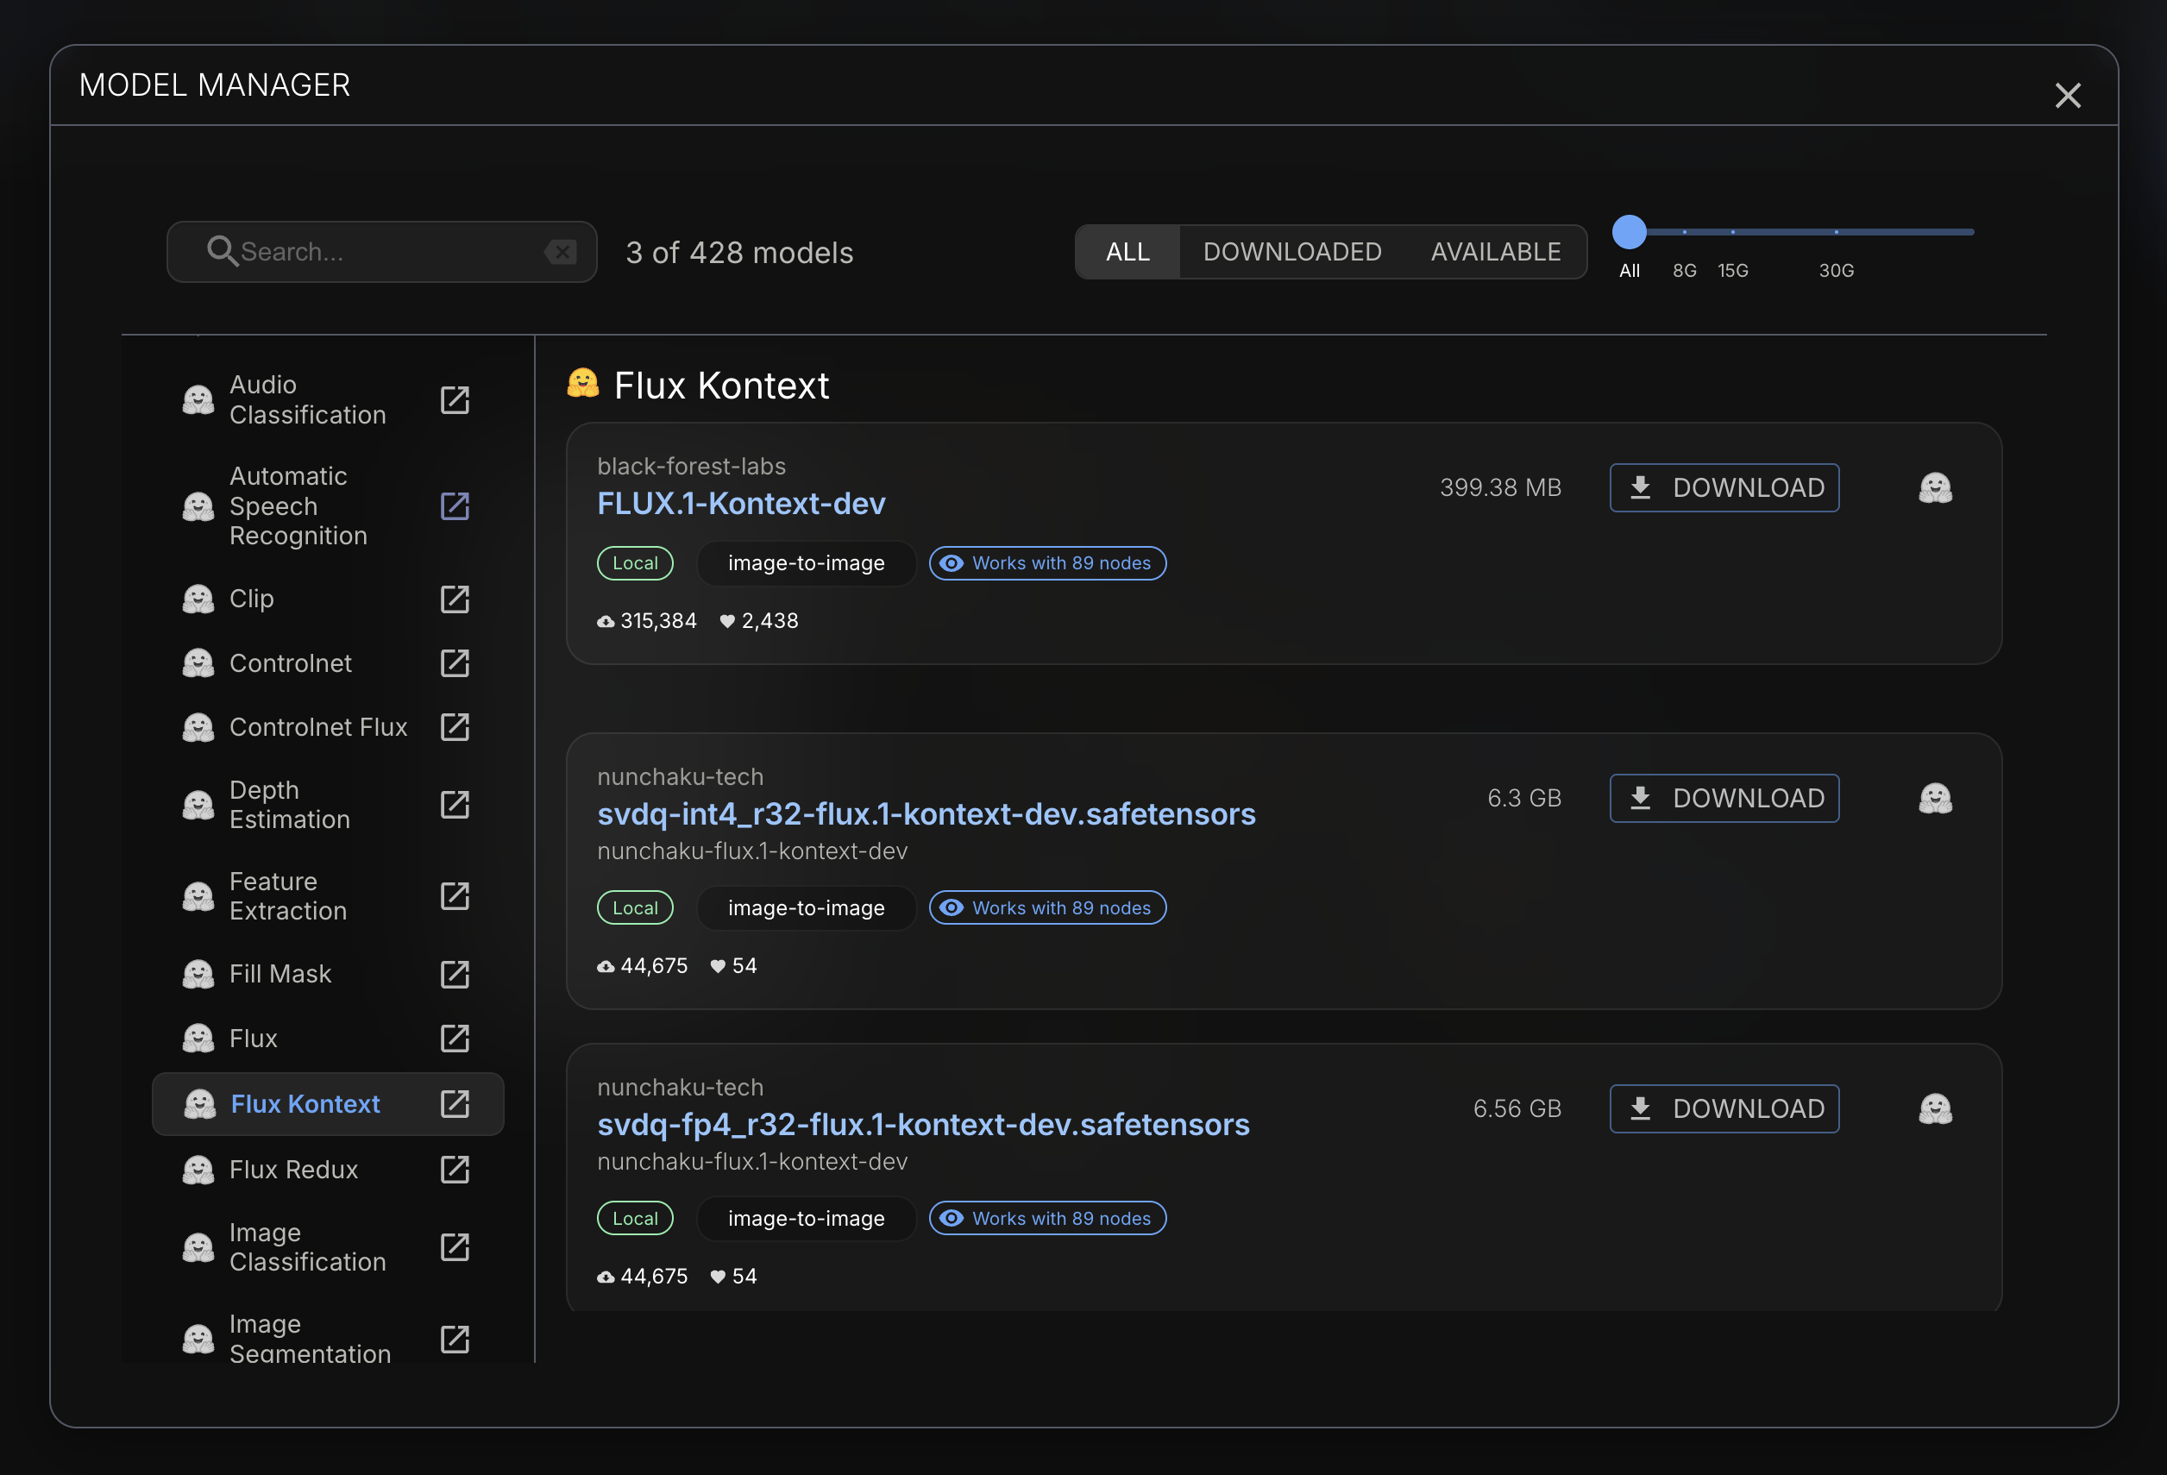Click external link icon for Depth Estimation
The height and width of the screenshot is (1475, 2167).
(454, 805)
